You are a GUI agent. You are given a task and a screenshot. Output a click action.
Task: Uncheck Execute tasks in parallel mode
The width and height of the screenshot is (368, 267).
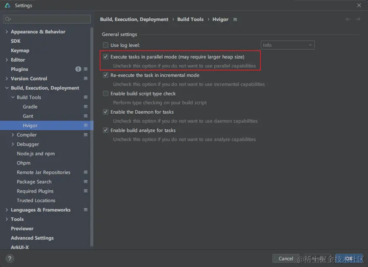click(x=106, y=57)
